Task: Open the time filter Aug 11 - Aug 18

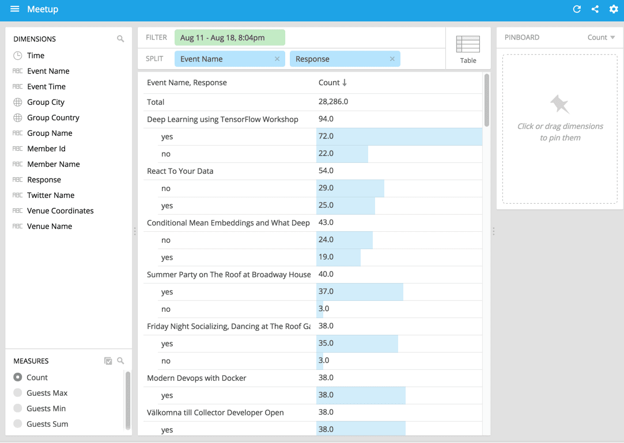Action: point(229,37)
